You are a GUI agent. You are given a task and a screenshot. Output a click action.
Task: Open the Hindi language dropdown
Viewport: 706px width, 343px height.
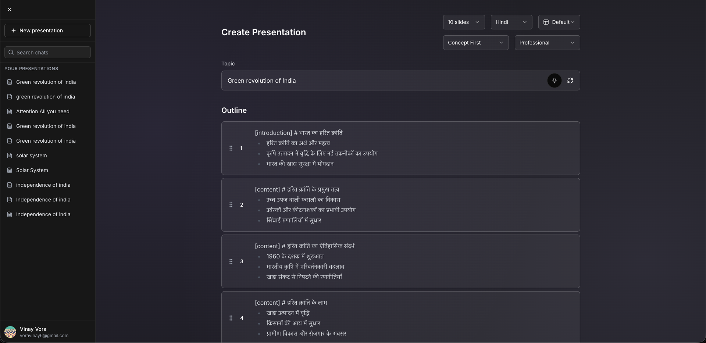tap(511, 22)
